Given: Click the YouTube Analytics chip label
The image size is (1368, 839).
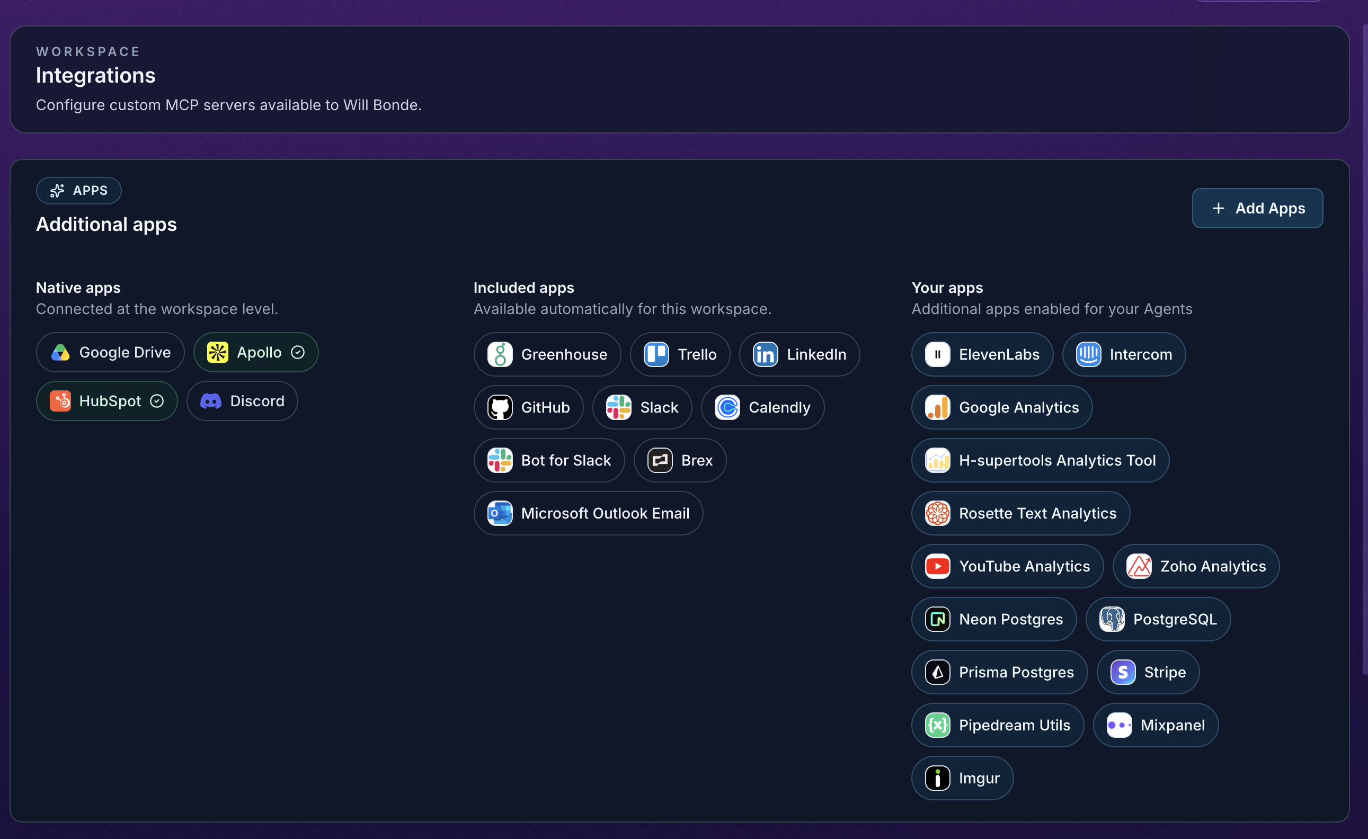Looking at the screenshot, I should (1024, 566).
